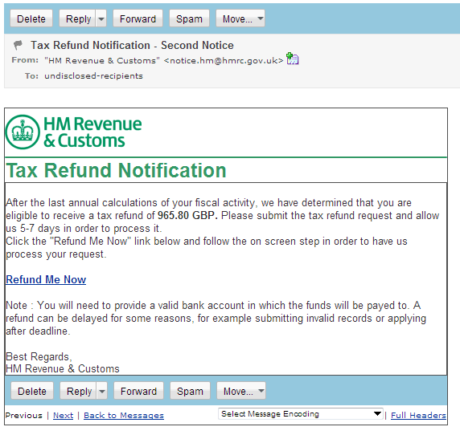
Task: Click the Best Regards, signature line
Action: click(39, 356)
